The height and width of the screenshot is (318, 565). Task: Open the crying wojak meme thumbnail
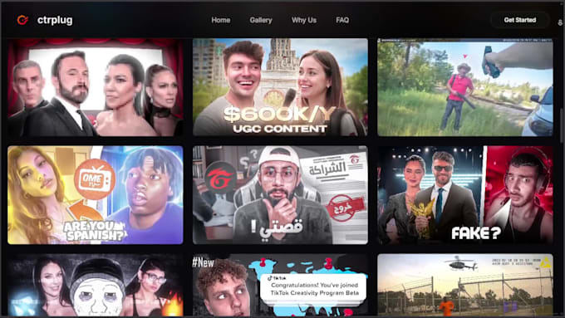tap(96, 286)
